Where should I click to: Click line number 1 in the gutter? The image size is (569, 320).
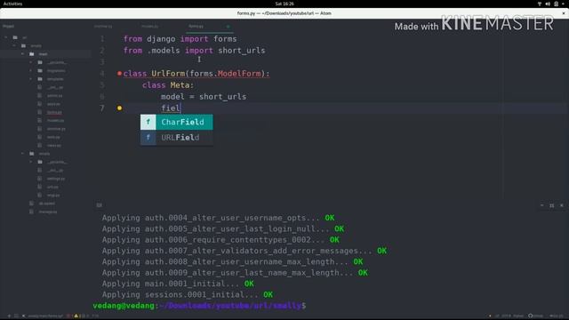[102, 39]
